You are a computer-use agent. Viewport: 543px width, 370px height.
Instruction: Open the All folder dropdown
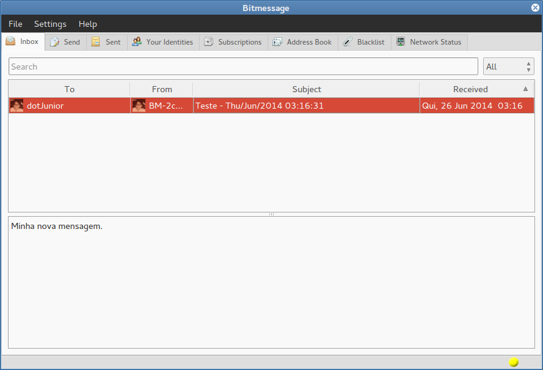pyautogui.click(x=504, y=66)
